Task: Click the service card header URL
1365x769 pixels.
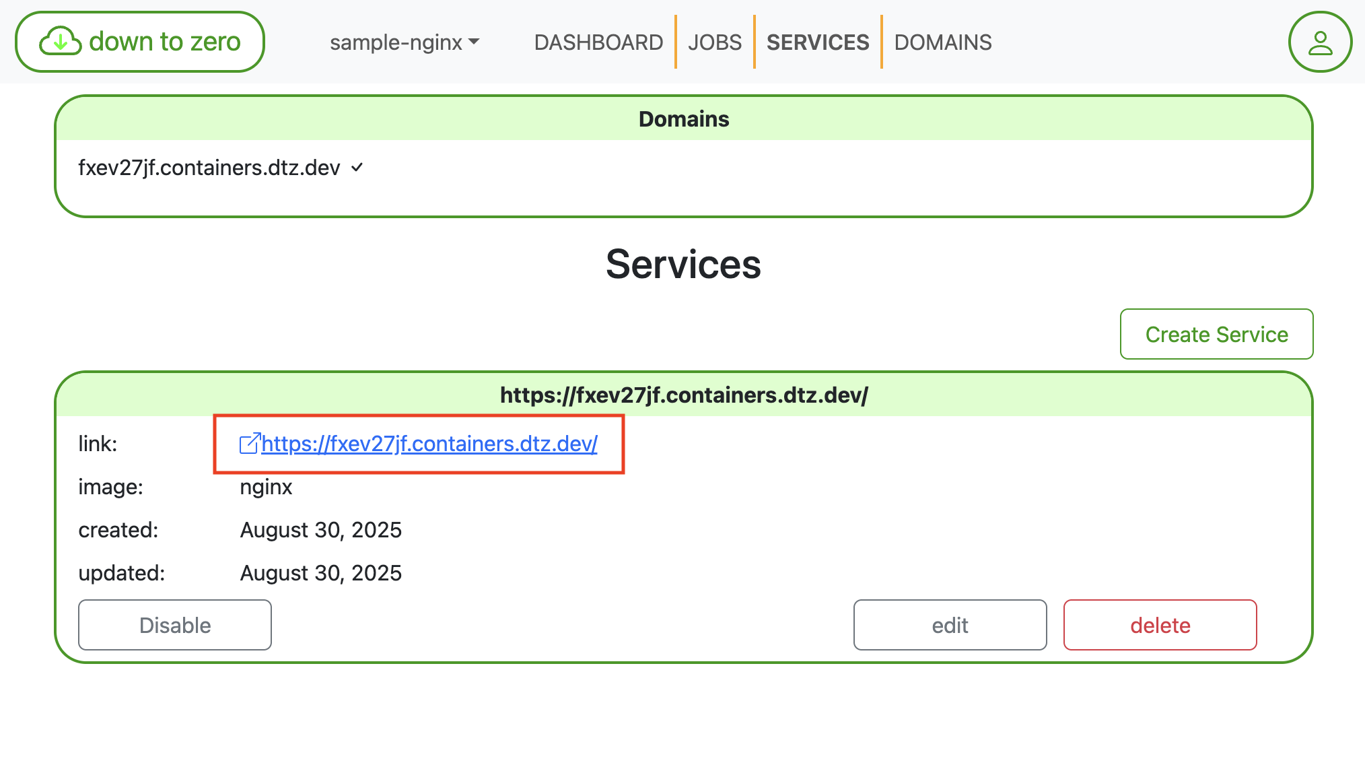Action: (684, 395)
